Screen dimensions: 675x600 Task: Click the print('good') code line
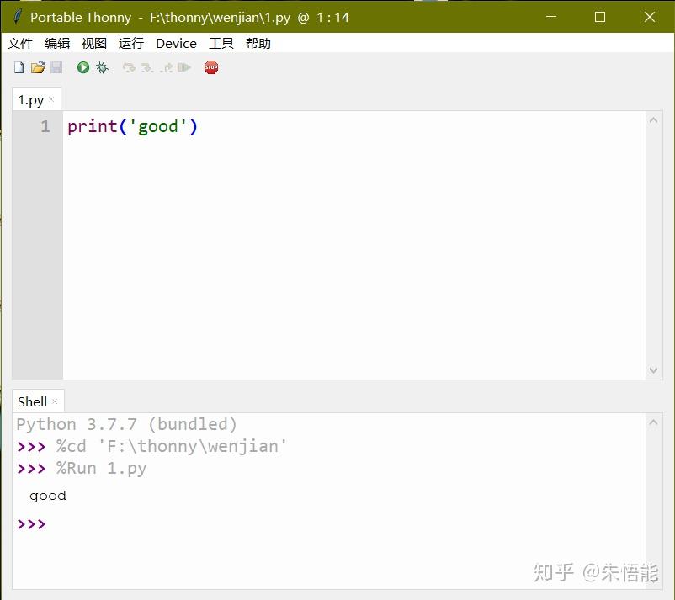pyautogui.click(x=132, y=126)
